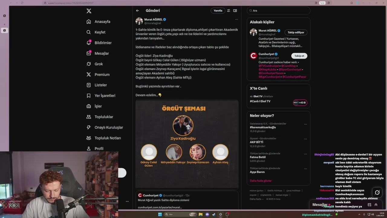Select Topluluklar menu item
Screen dimensions: 387x218
coord(104,117)
